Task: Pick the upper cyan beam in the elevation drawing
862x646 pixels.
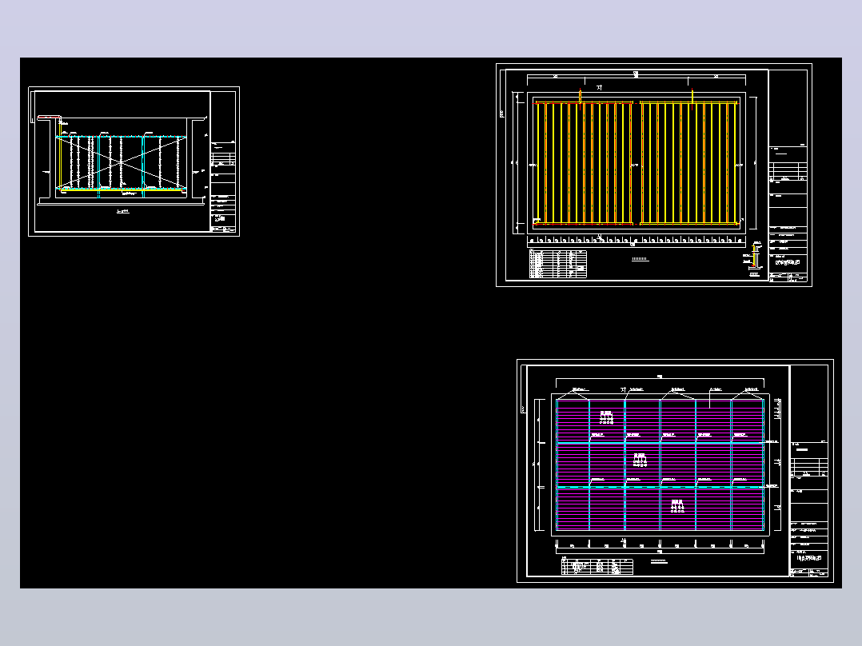Action: tap(121, 137)
